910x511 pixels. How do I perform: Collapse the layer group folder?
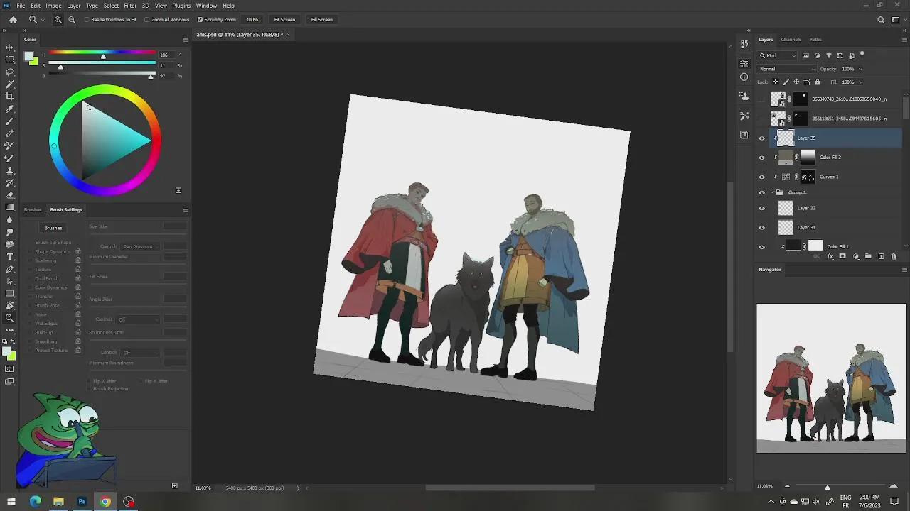pyautogui.click(x=773, y=192)
